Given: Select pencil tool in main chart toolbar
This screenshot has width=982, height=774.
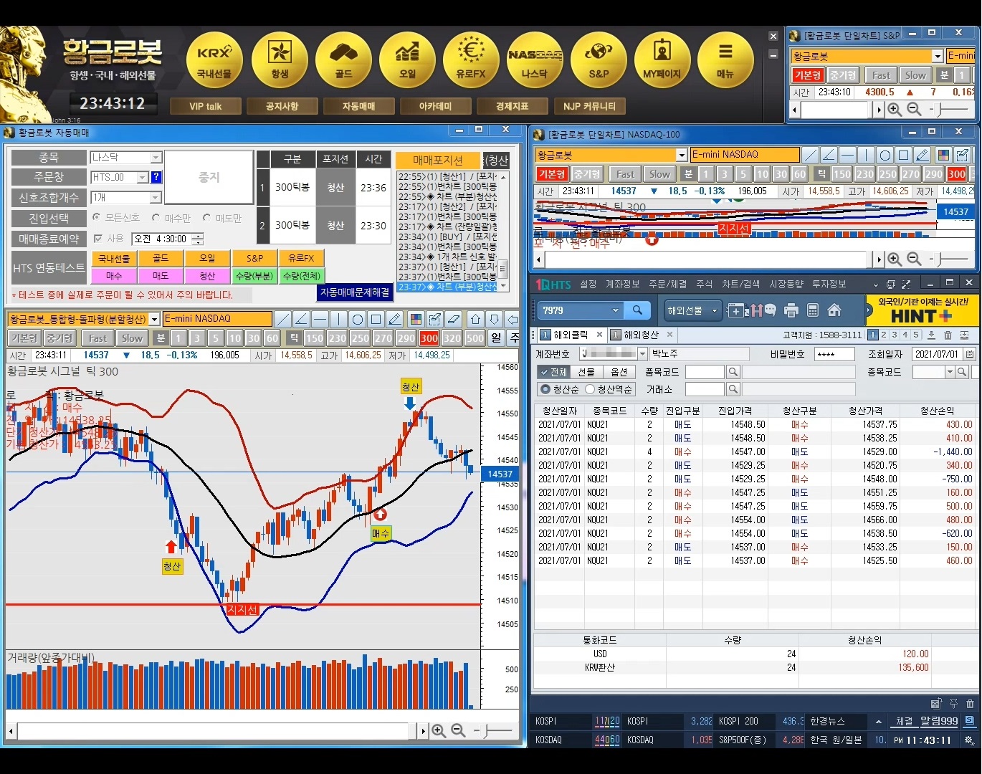Looking at the screenshot, I should tap(395, 319).
